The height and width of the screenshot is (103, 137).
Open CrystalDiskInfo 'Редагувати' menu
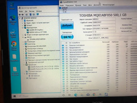click(x=70, y=5)
